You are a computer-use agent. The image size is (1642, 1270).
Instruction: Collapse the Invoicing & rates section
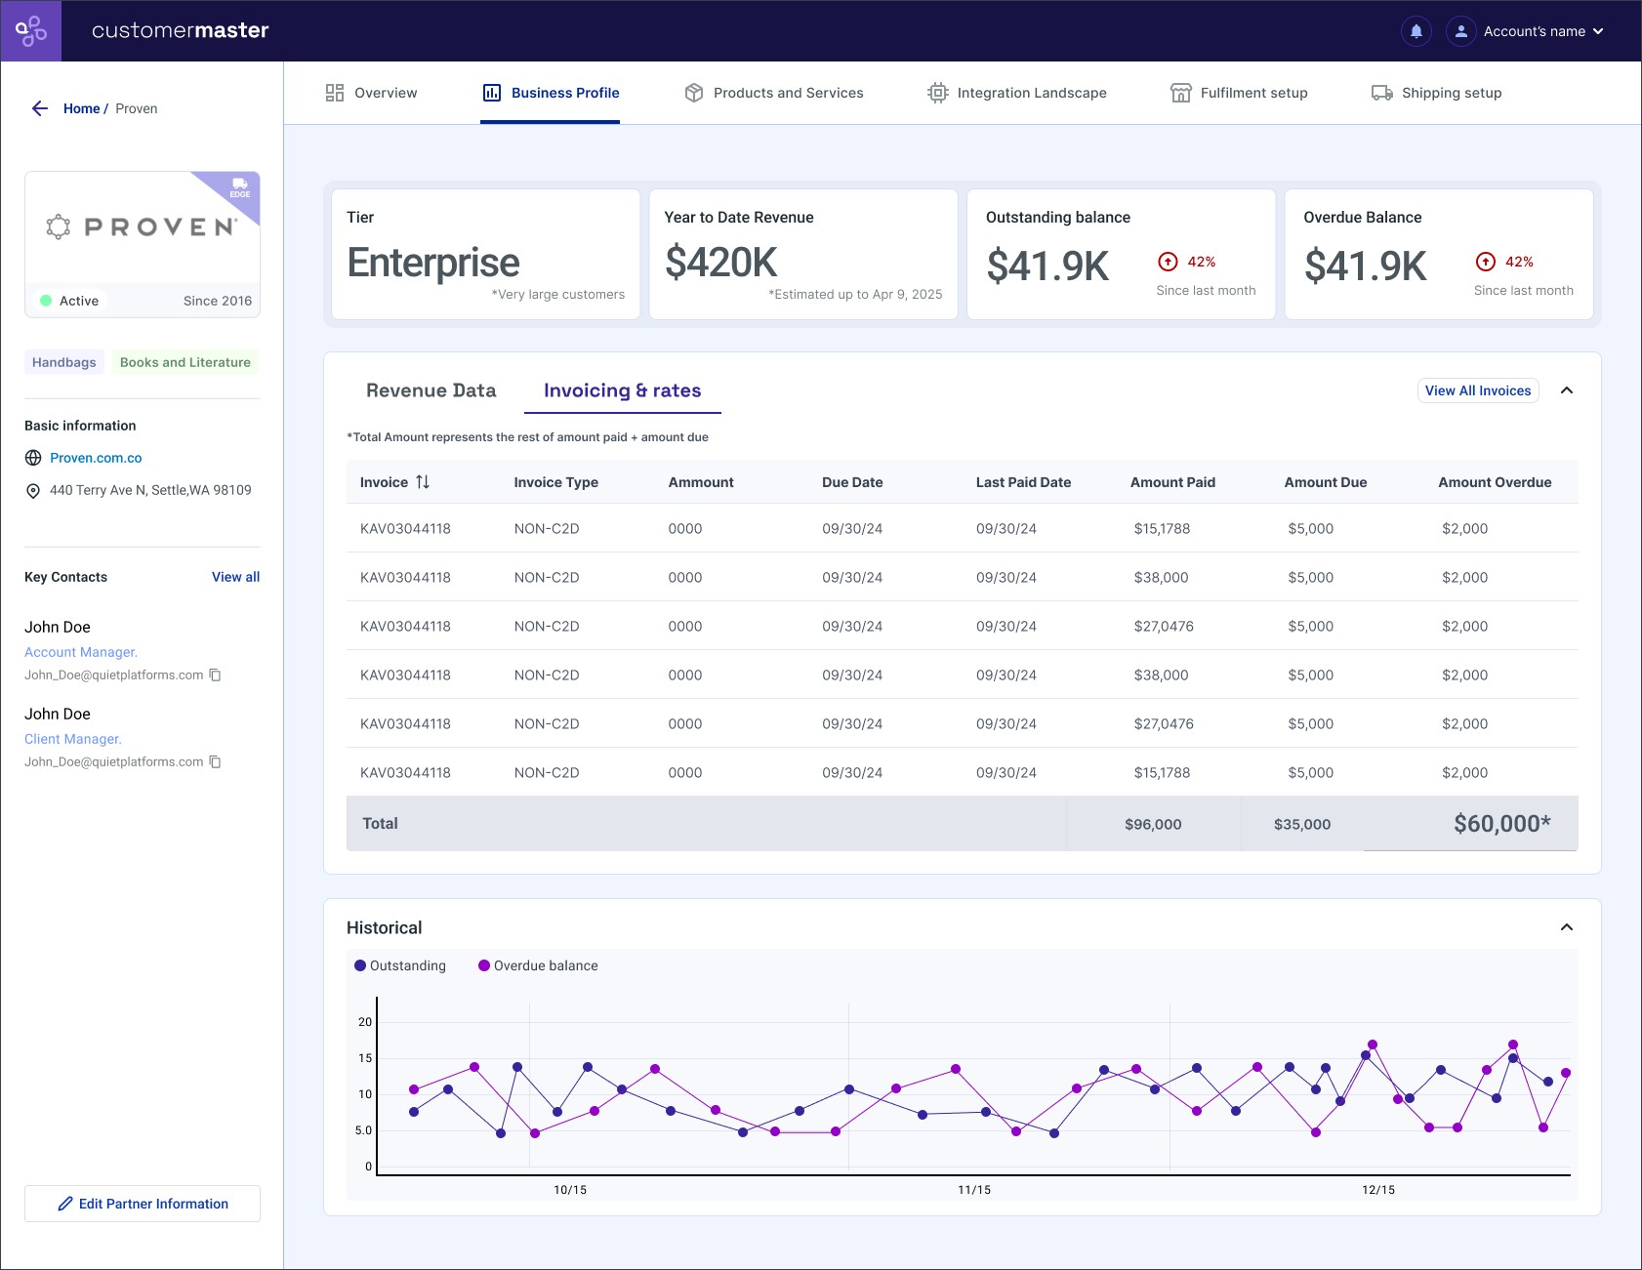click(x=1567, y=390)
